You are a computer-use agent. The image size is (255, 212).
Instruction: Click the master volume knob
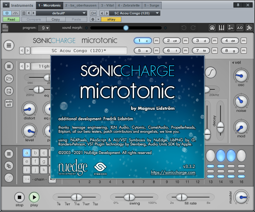[241, 197]
